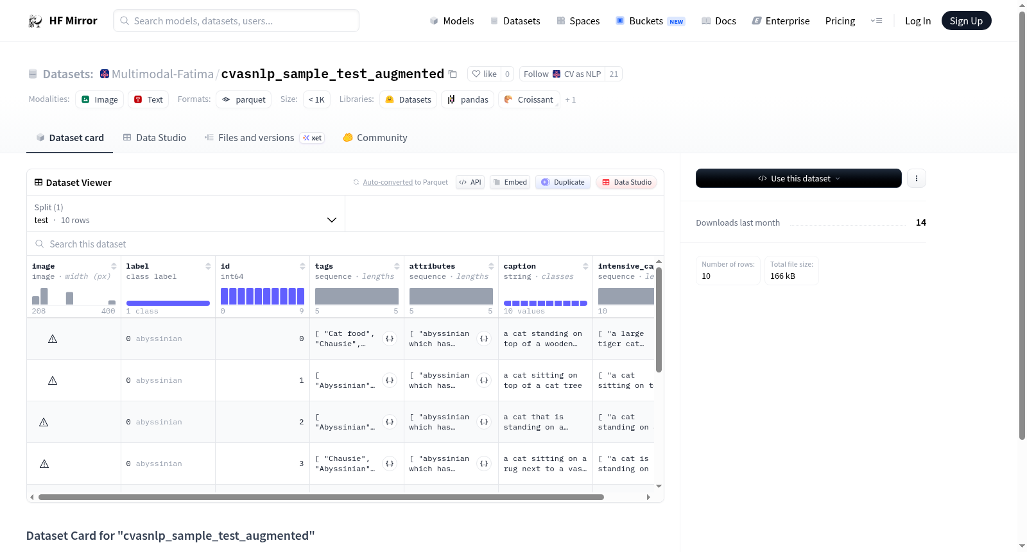Expand tags JSON for row id 2
Viewport: 1027px width, 552px height.
[390, 422]
